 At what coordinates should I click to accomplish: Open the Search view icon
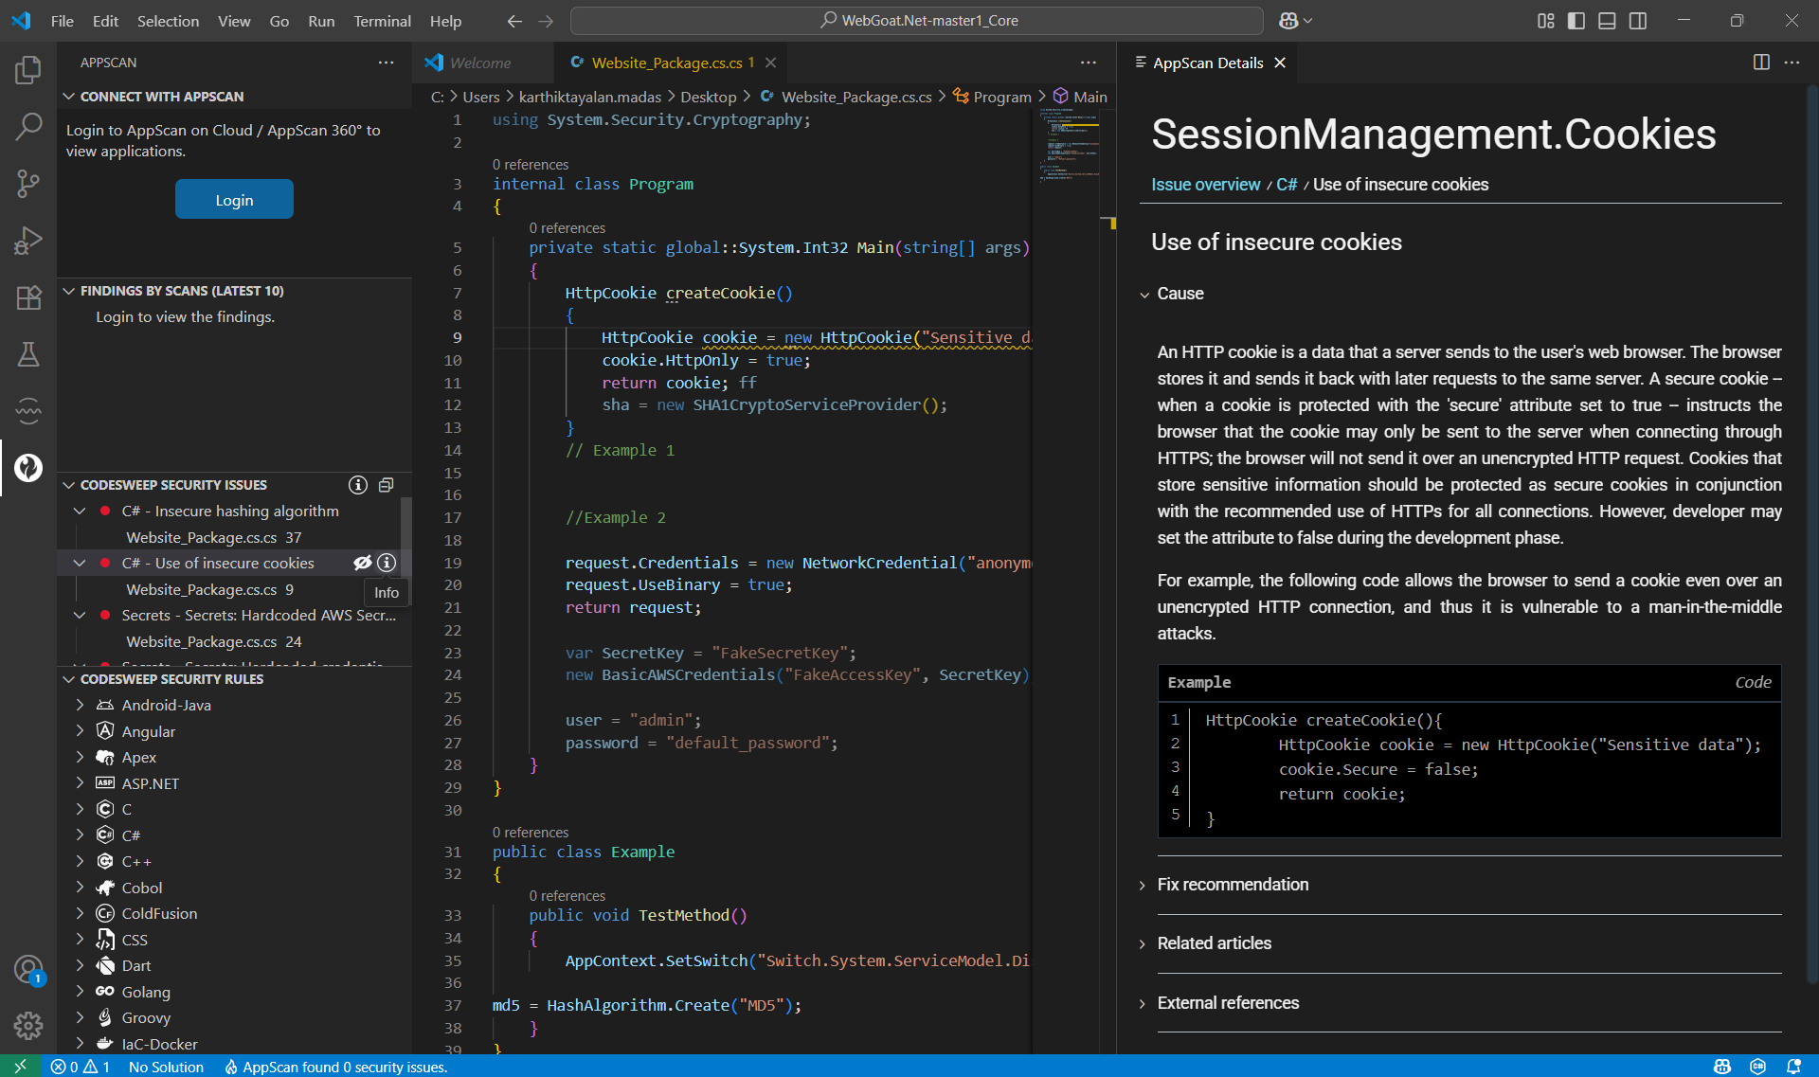click(28, 126)
